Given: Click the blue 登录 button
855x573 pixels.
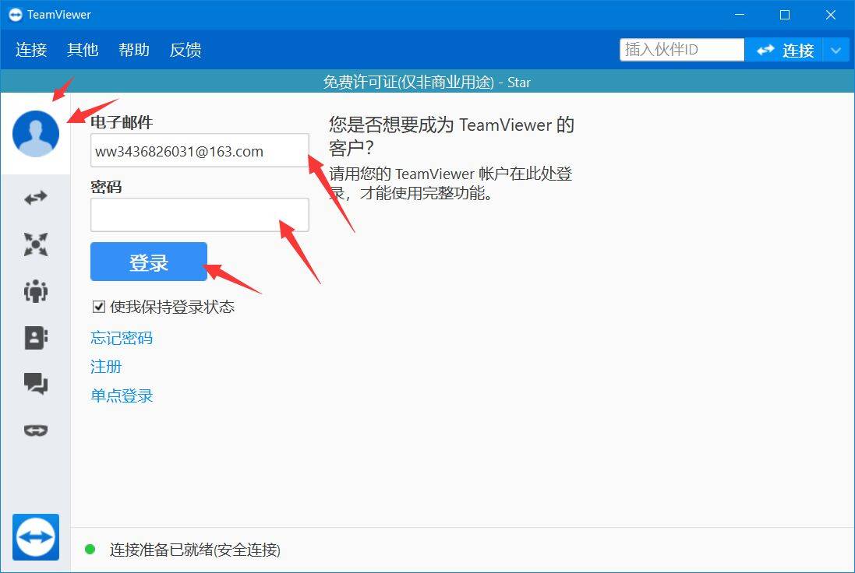Looking at the screenshot, I should pyautogui.click(x=149, y=262).
